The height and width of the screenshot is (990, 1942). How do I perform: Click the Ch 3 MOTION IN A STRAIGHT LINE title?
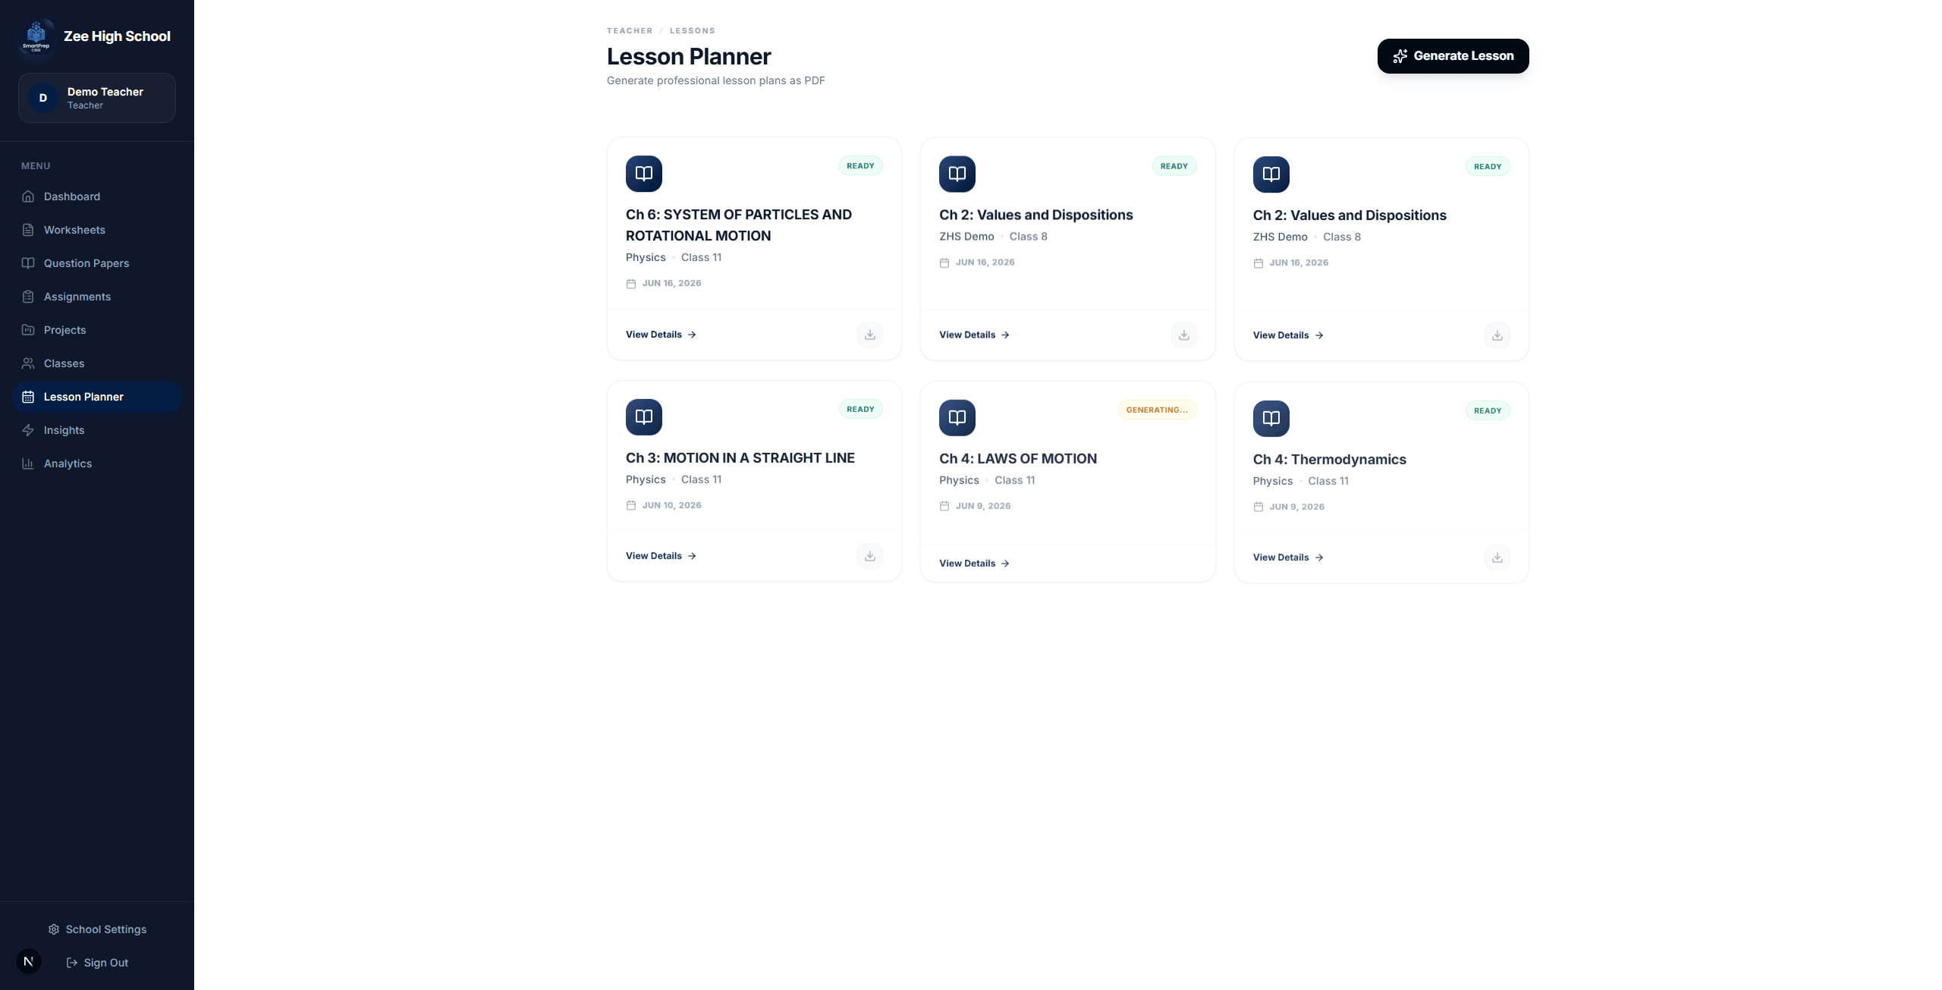[x=740, y=458]
